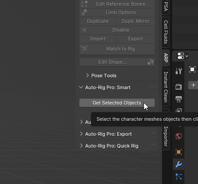This screenshot has width=198, height=184.
Task: Click the plus Add Modifier button
Action: click(x=193, y=85)
